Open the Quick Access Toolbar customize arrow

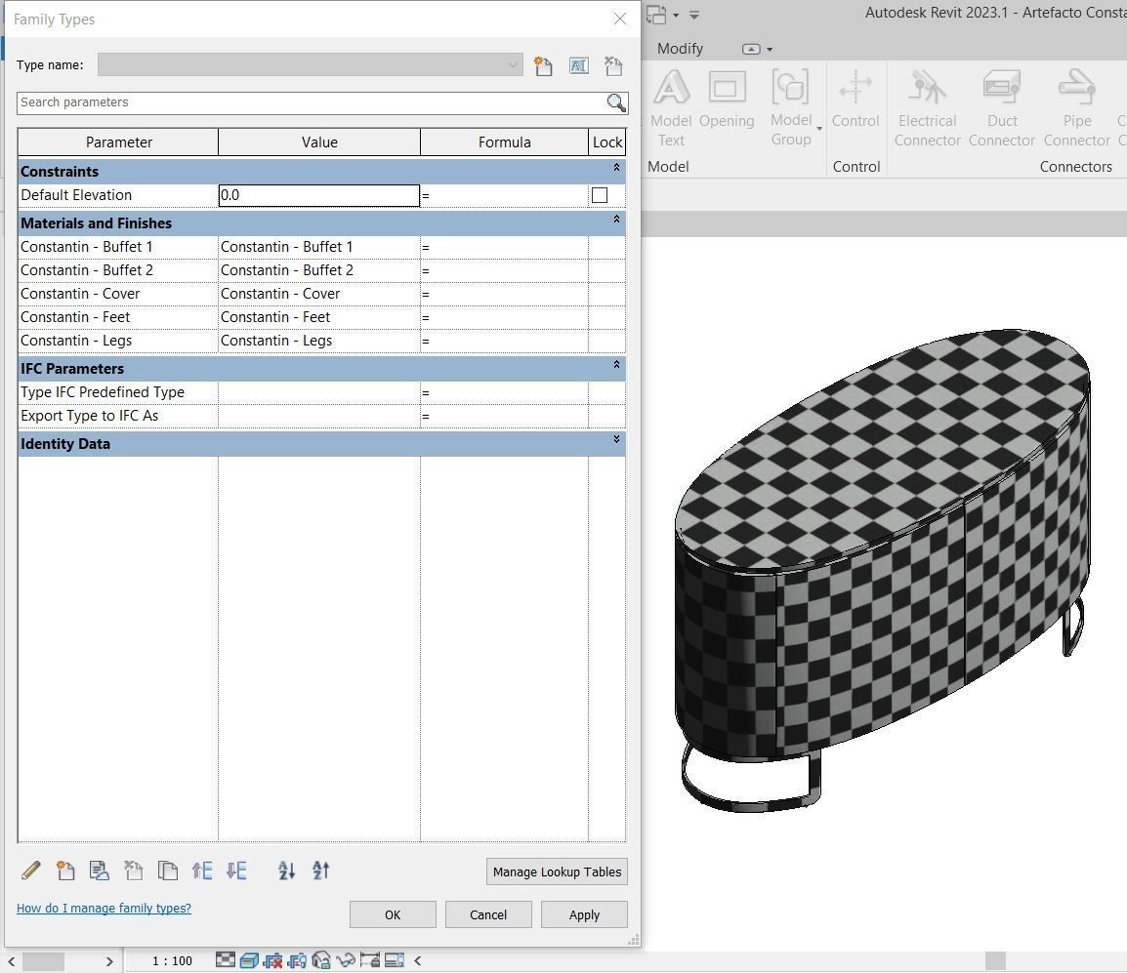click(x=694, y=15)
